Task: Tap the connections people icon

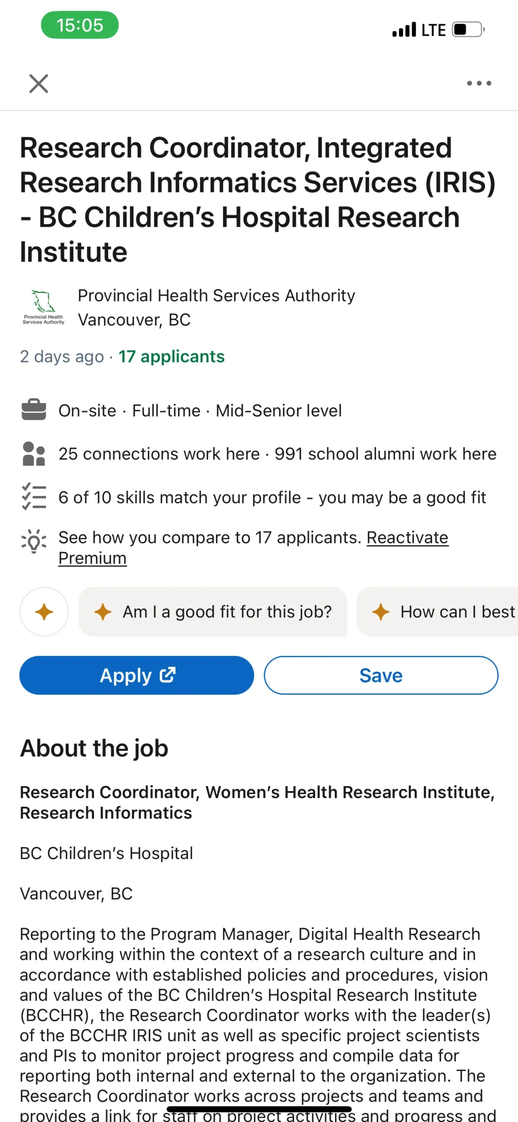Action: [34, 454]
